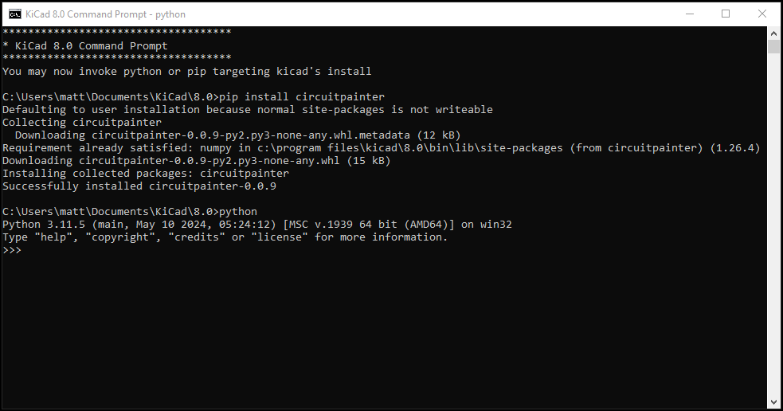Click the 'Requirement already satisfied: numpy' line

coord(382,148)
